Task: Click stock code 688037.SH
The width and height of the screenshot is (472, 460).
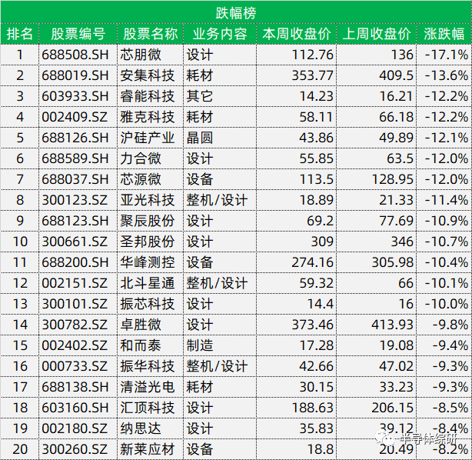Action: pyautogui.click(x=75, y=179)
